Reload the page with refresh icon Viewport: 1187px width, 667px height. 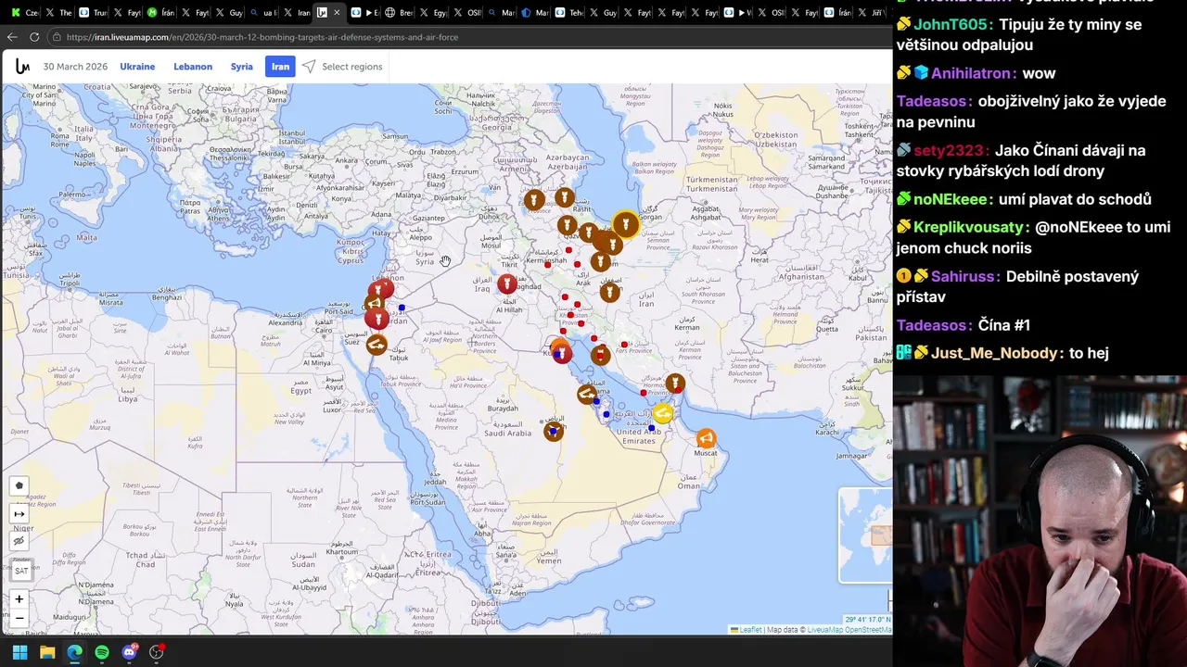click(x=34, y=37)
